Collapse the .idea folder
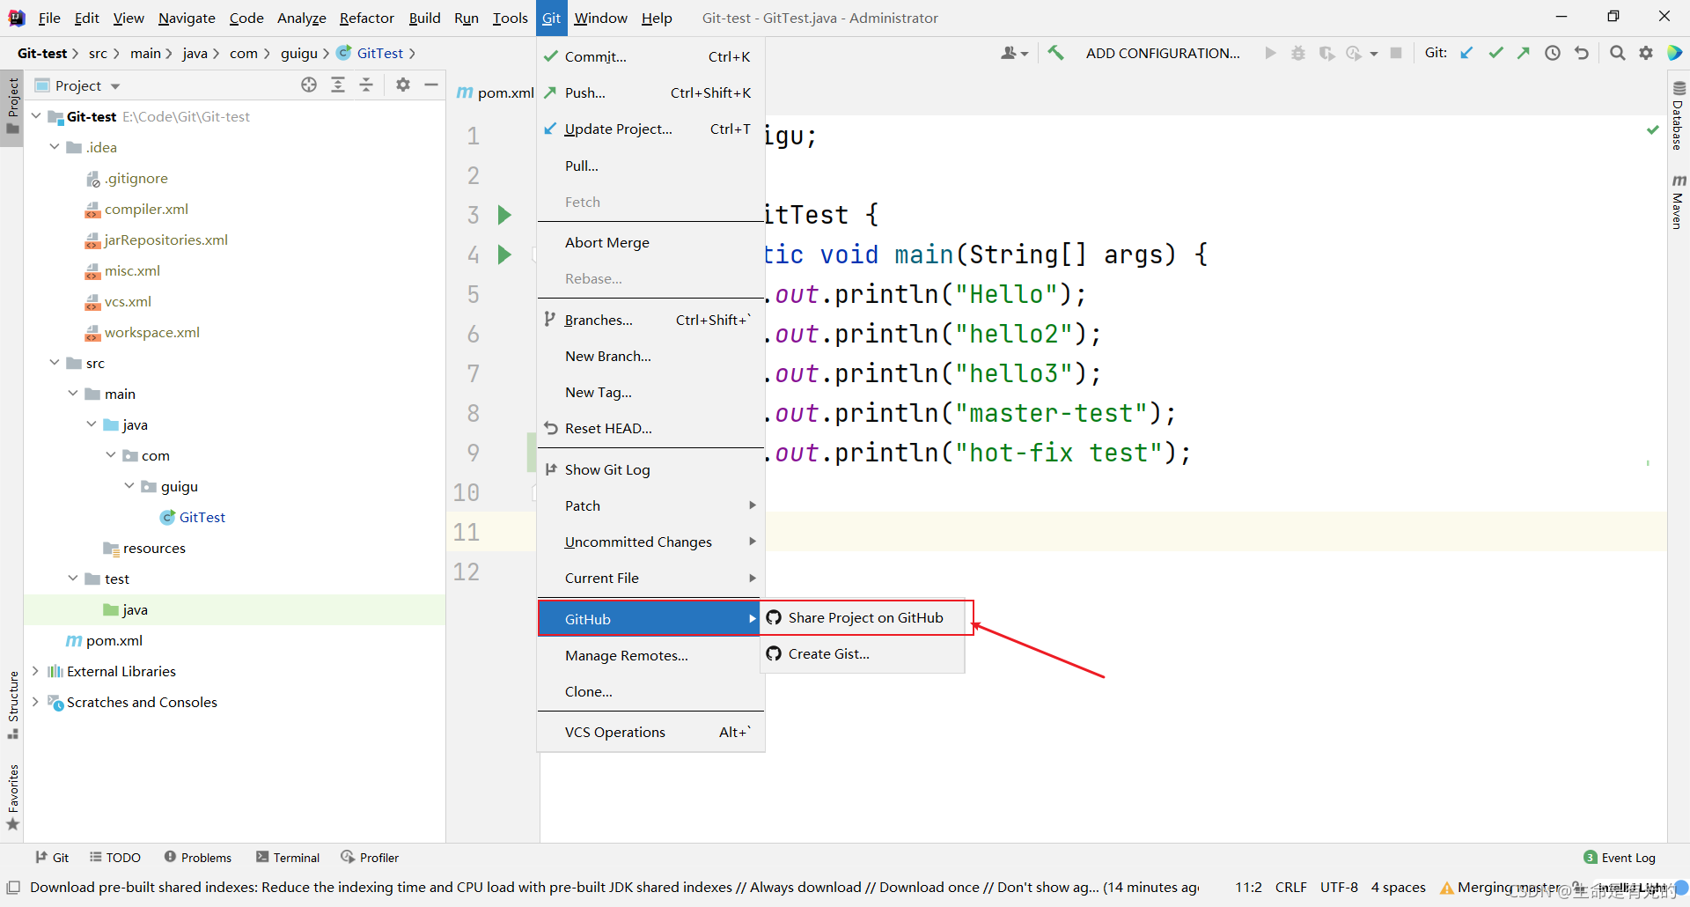 [x=55, y=147]
